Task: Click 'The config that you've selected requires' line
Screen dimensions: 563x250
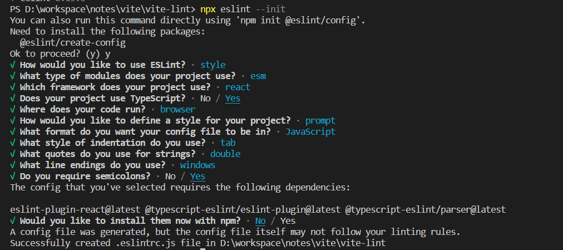Action: 180,188
